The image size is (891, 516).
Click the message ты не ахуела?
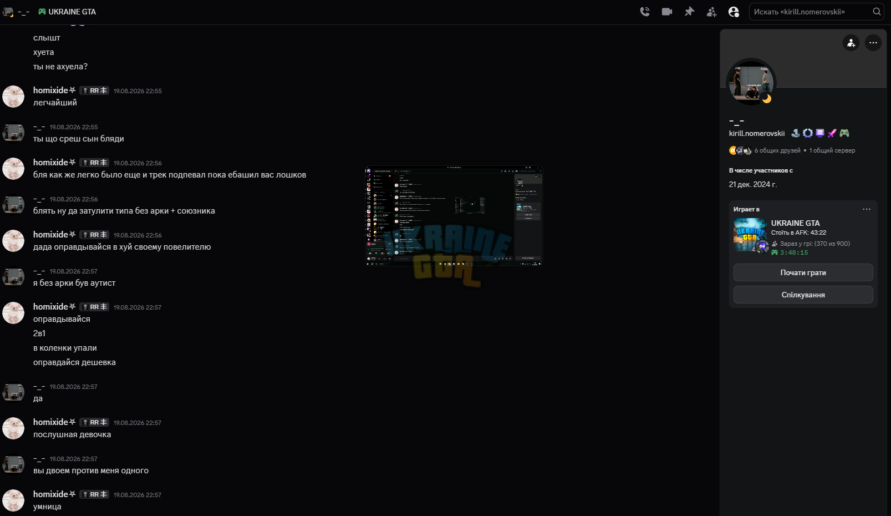coord(60,67)
